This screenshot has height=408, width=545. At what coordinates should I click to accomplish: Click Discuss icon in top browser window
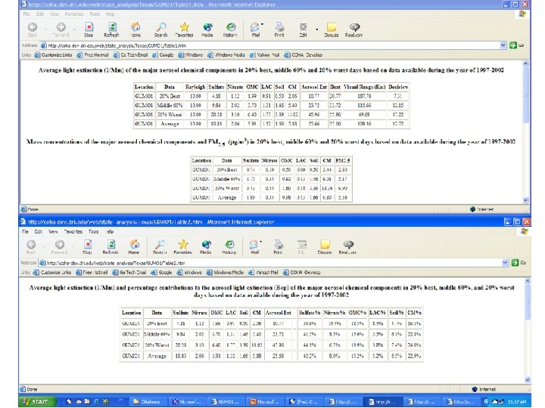coord(332,29)
